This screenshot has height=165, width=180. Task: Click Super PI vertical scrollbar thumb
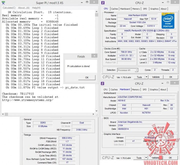click(x=96, y=15)
